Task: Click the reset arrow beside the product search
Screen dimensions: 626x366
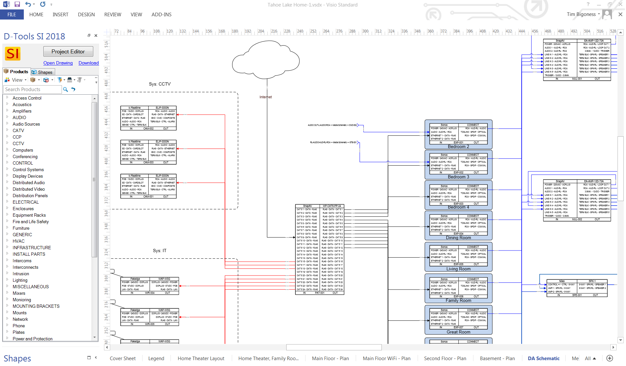Action: pyautogui.click(x=73, y=89)
